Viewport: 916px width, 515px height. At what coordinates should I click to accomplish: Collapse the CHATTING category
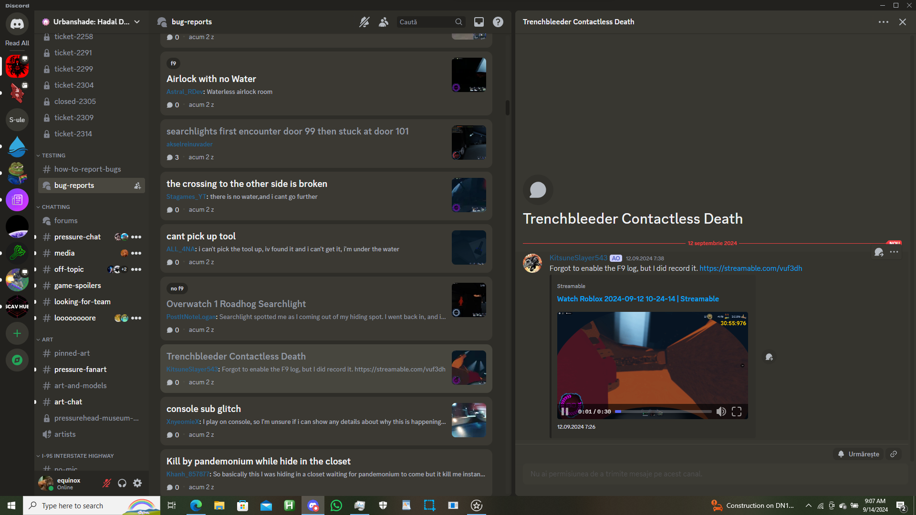click(55, 207)
